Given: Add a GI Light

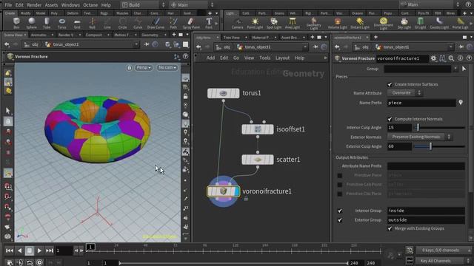Looking at the screenshot, I should pos(420,23).
